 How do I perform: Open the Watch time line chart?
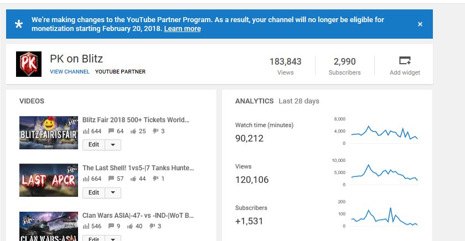pos(385,132)
